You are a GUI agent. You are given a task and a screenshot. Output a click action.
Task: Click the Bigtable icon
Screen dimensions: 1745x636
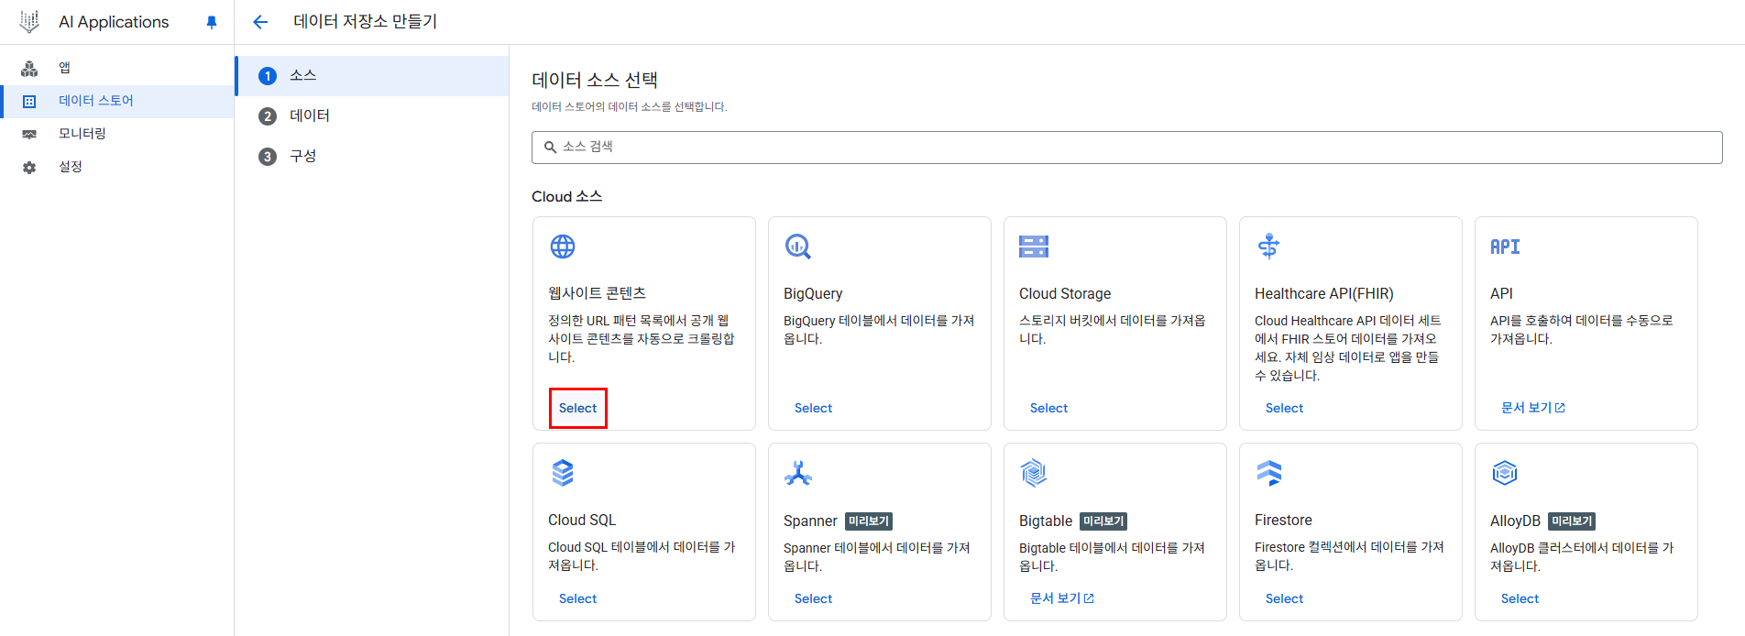click(x=1034, y=473)
